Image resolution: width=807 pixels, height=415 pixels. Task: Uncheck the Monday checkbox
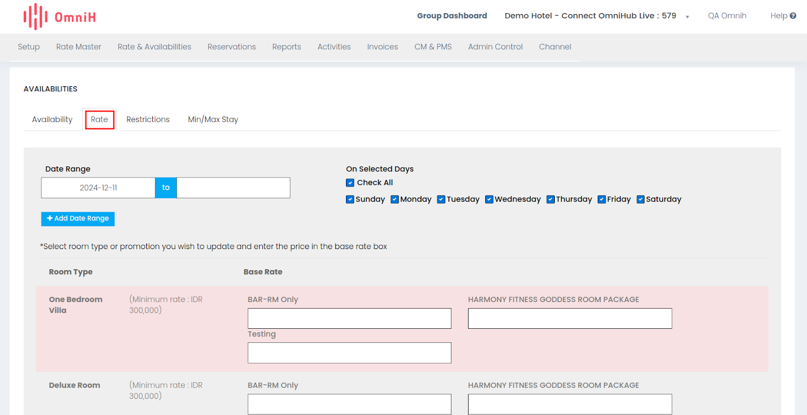pyautogui.click(x=395, y=199)
